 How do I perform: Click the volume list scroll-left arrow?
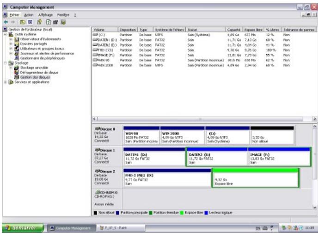[95, 119]
